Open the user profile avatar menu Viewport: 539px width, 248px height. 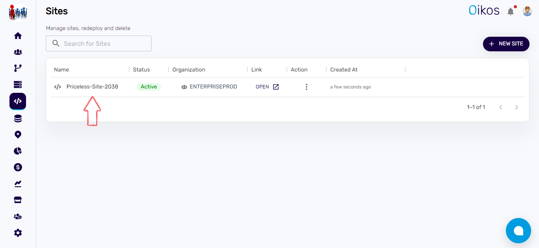click(527, 11)
